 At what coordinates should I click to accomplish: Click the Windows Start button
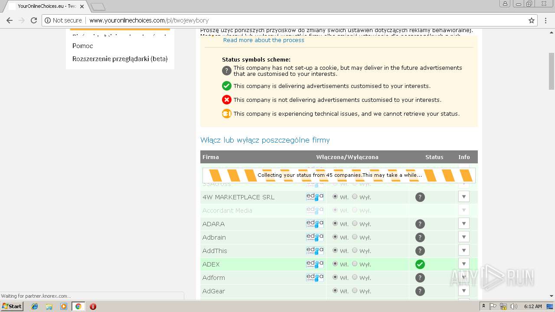coord(12,306)
